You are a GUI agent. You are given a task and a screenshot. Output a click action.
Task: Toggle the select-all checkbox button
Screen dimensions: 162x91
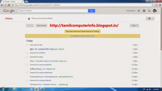30,26
